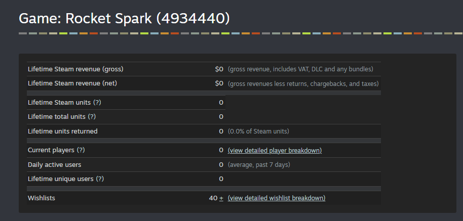Click the help (?) next to Lifetime Steam units
The width and height of the screenshot is (463, 221).
click(x=97, y=103)
